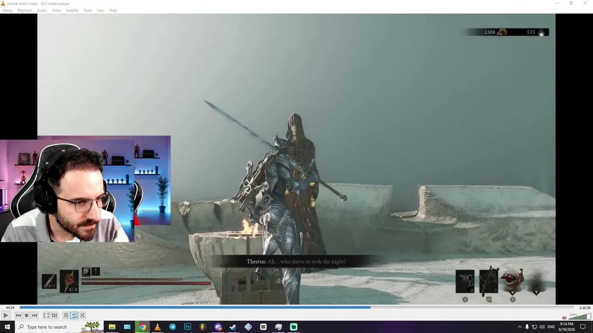This screenshot has height=333, width=593.
Task: Open the Media menu
Action: tap(7, 10)
